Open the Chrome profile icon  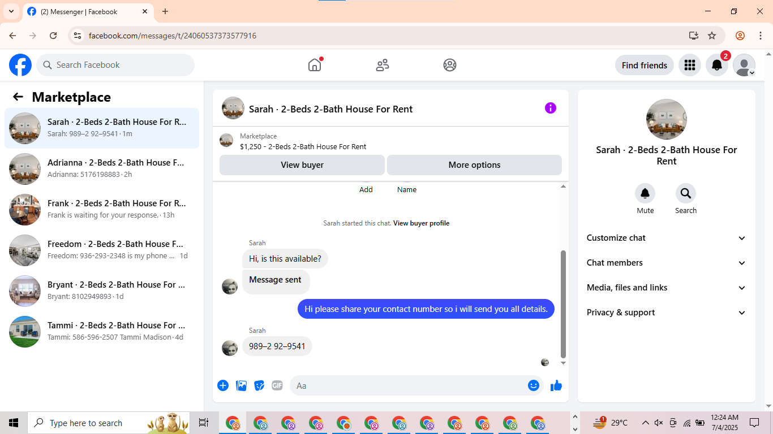(x=740, y=36)
